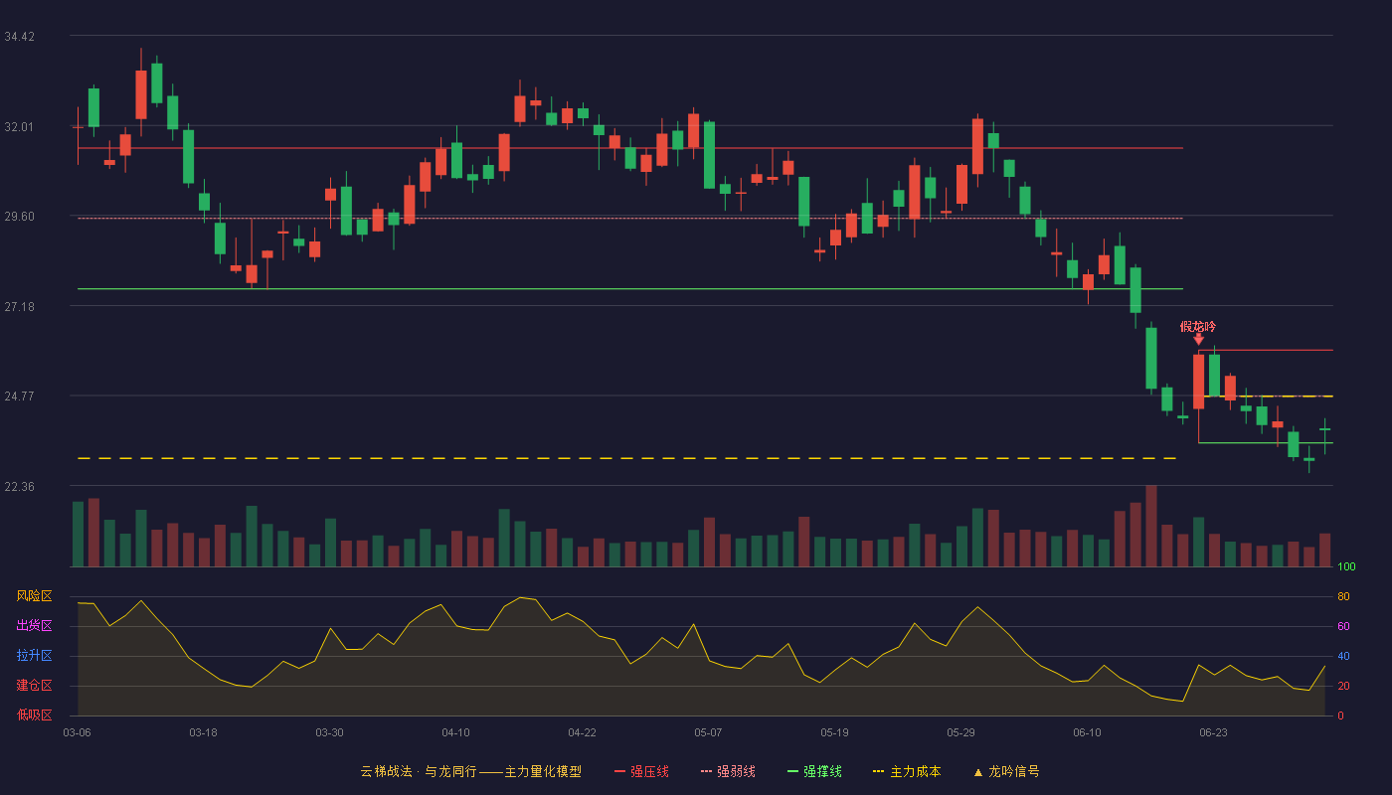Click the 建仓区 zone label
Viewport: 1392px width, 795px height.
pyautogui.click(x=34, y=686)
